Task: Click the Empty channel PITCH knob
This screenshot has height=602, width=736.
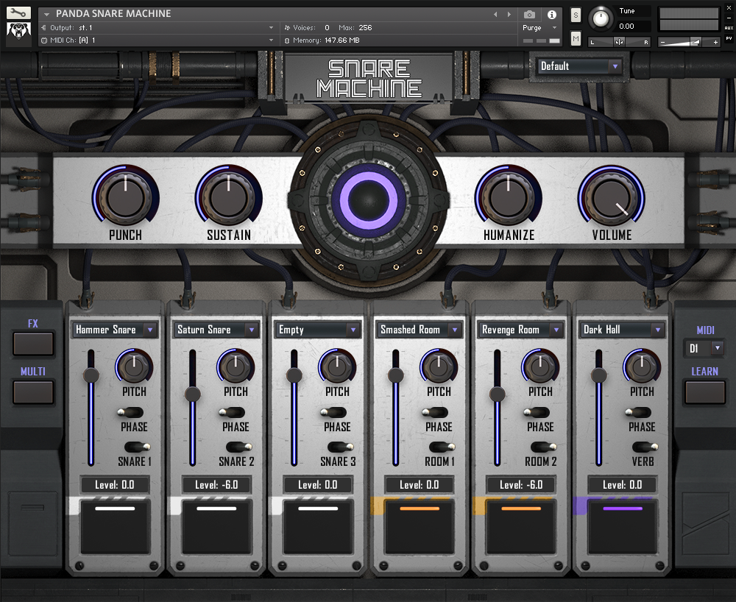Action: [337, 366]
